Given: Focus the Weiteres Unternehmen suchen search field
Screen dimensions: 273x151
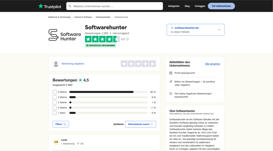Looking at the screenshot, I should [x=115, y=6].
